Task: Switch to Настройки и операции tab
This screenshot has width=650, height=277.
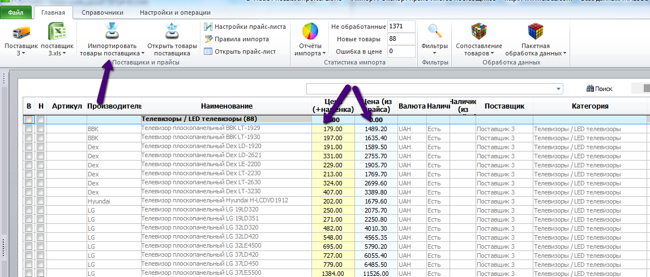Action: pos(175,13)
